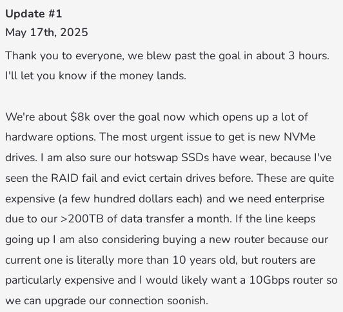Click the word "soonish" at the end

[188, 301]
